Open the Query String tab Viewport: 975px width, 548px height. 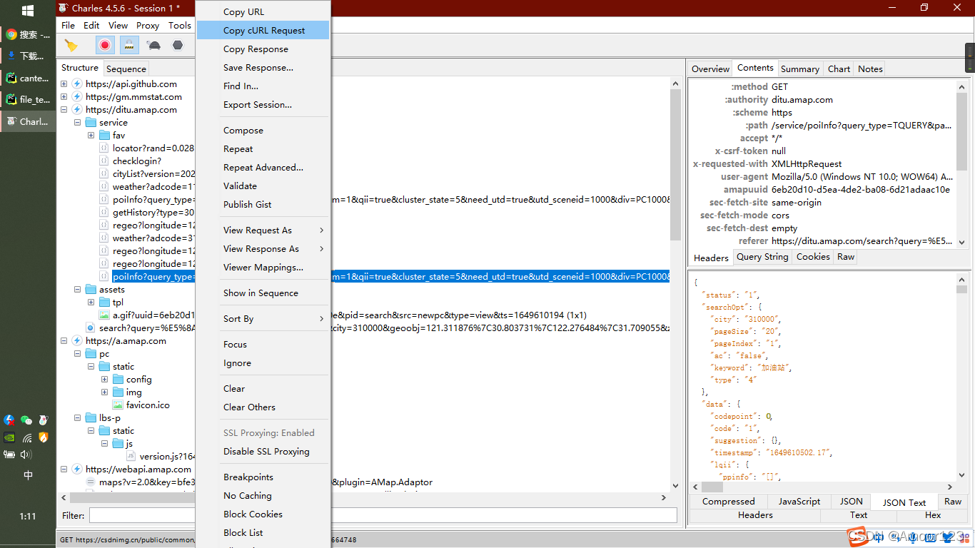(x=762, y=257)
